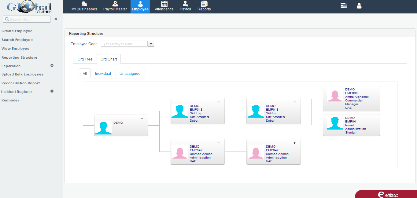The image size is (417, 198).
Task: Collapse the root DEMO node
Action: (x=142, y=119)
